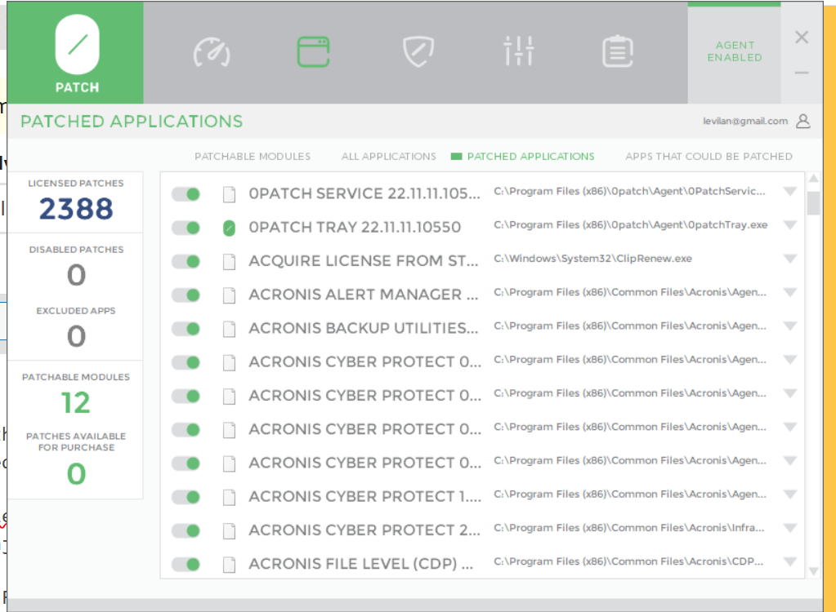The image size is (836, 612).
Task: Click the file icon for Acronis Backup Utilities
Action: pyautogui.click(x=230, y=329)
